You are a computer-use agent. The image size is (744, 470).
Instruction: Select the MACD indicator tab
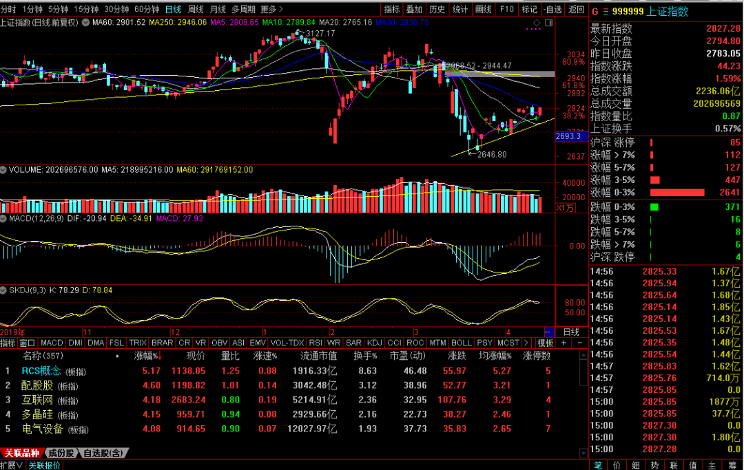coord(52,343)
